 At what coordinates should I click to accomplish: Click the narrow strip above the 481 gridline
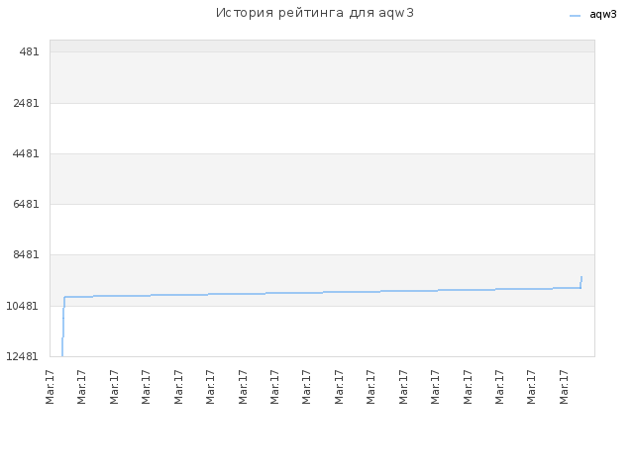click(x=322, y=47)
